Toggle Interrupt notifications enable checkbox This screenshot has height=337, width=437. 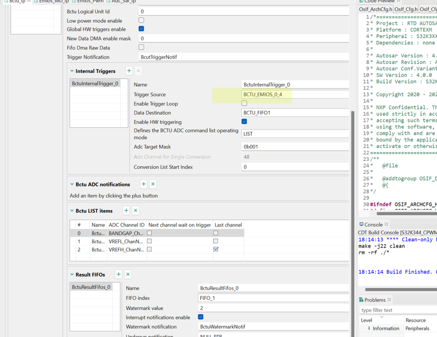click(x=201, y=317)
